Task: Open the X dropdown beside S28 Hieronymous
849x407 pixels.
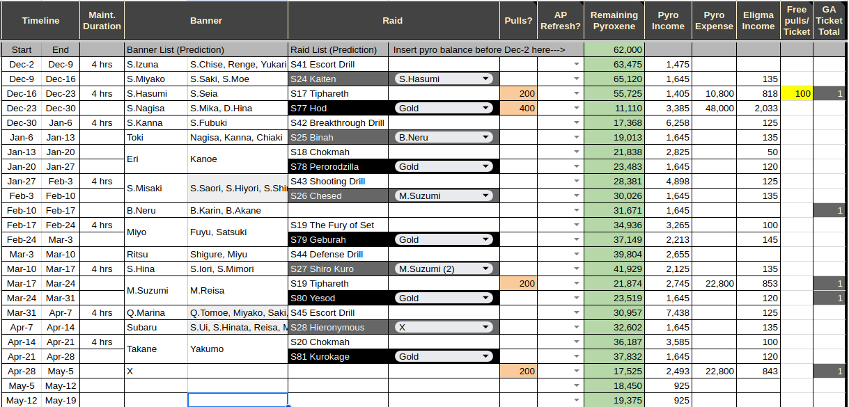Action: tap(444, 327)
